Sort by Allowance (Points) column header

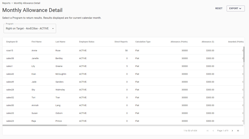(x=179, y=42)
